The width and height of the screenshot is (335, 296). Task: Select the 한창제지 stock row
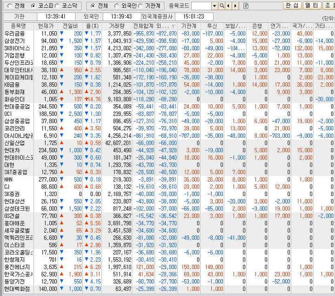(x=169, y=259)
